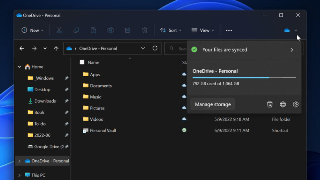Expand the New item menu
The image size is (320, 180).
(x=32, y=30)
